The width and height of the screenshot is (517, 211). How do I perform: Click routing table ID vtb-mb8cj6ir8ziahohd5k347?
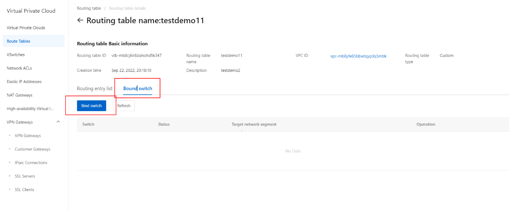coord(137,55)
